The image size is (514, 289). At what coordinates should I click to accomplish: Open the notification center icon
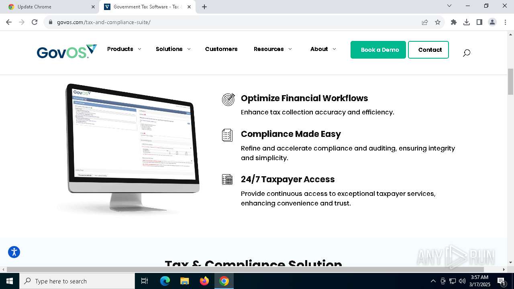[501, 281]
